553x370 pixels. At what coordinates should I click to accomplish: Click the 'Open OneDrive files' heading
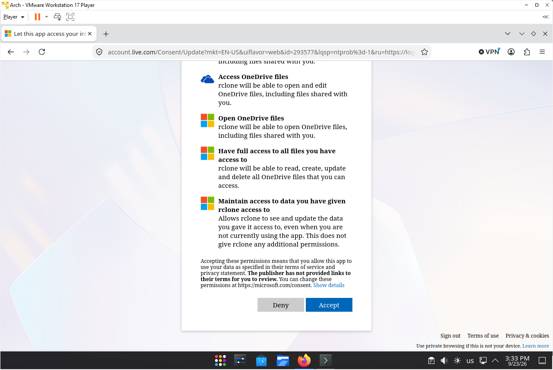pos(251,118)
